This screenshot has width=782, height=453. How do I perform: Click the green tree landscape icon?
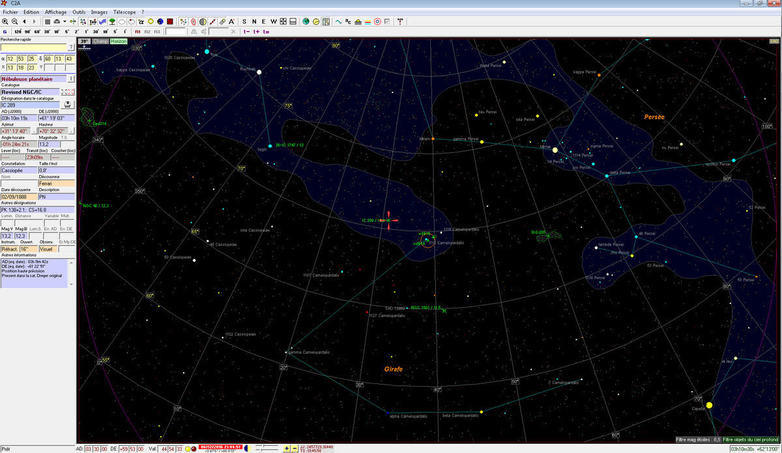111,21
